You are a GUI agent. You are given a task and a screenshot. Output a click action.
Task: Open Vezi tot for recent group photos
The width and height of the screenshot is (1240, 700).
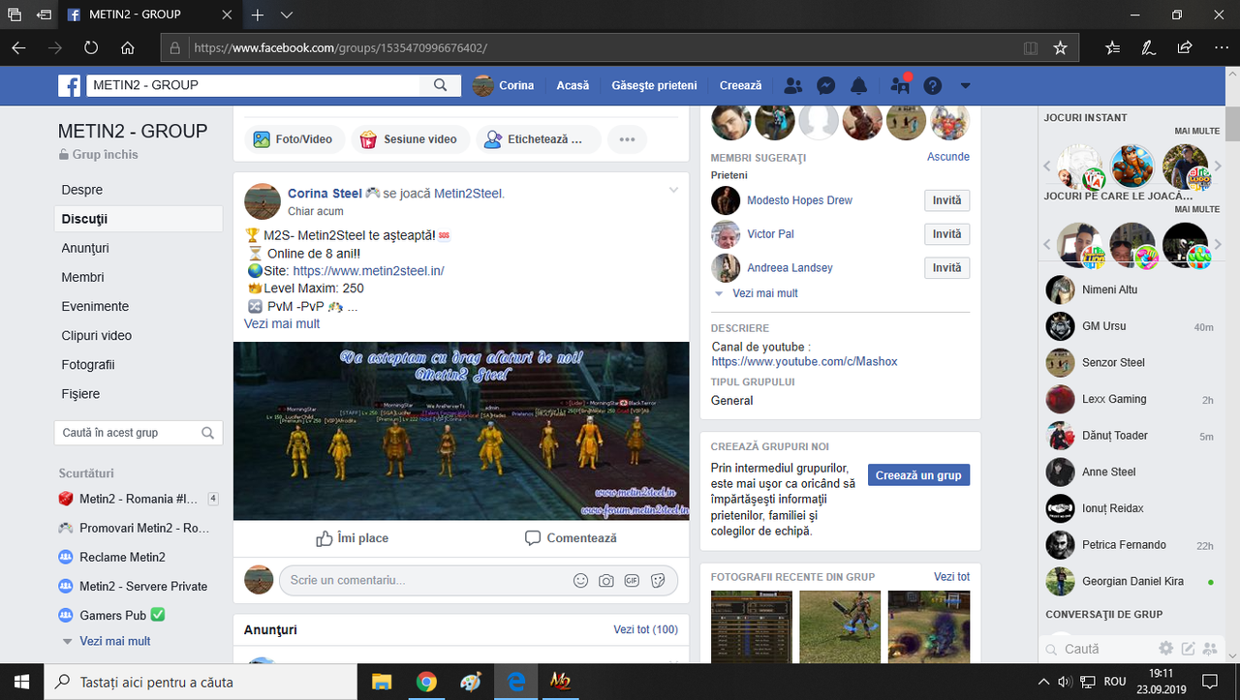[x=951, y=577]
